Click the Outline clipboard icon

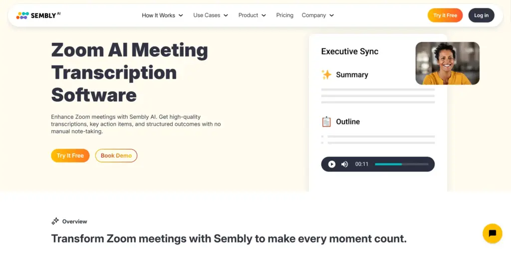[326, 122]
